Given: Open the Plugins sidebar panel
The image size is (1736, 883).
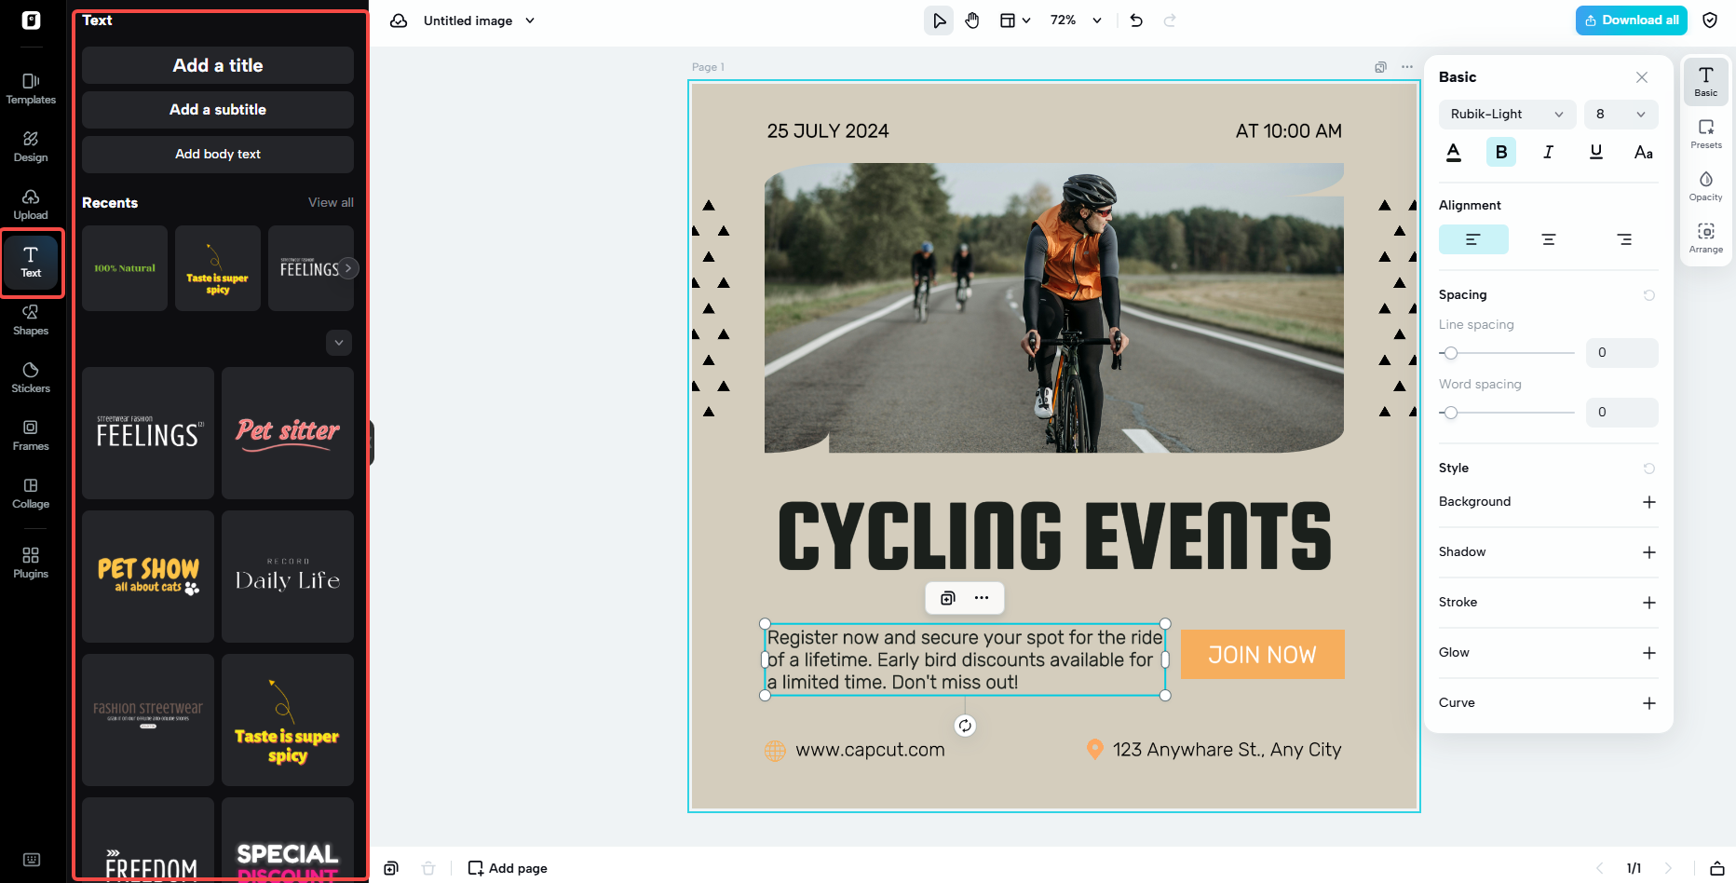Looking at the screenshot, I should [31, 563].
